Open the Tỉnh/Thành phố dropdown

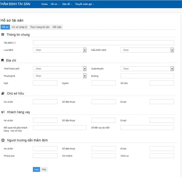coord(60,69)
